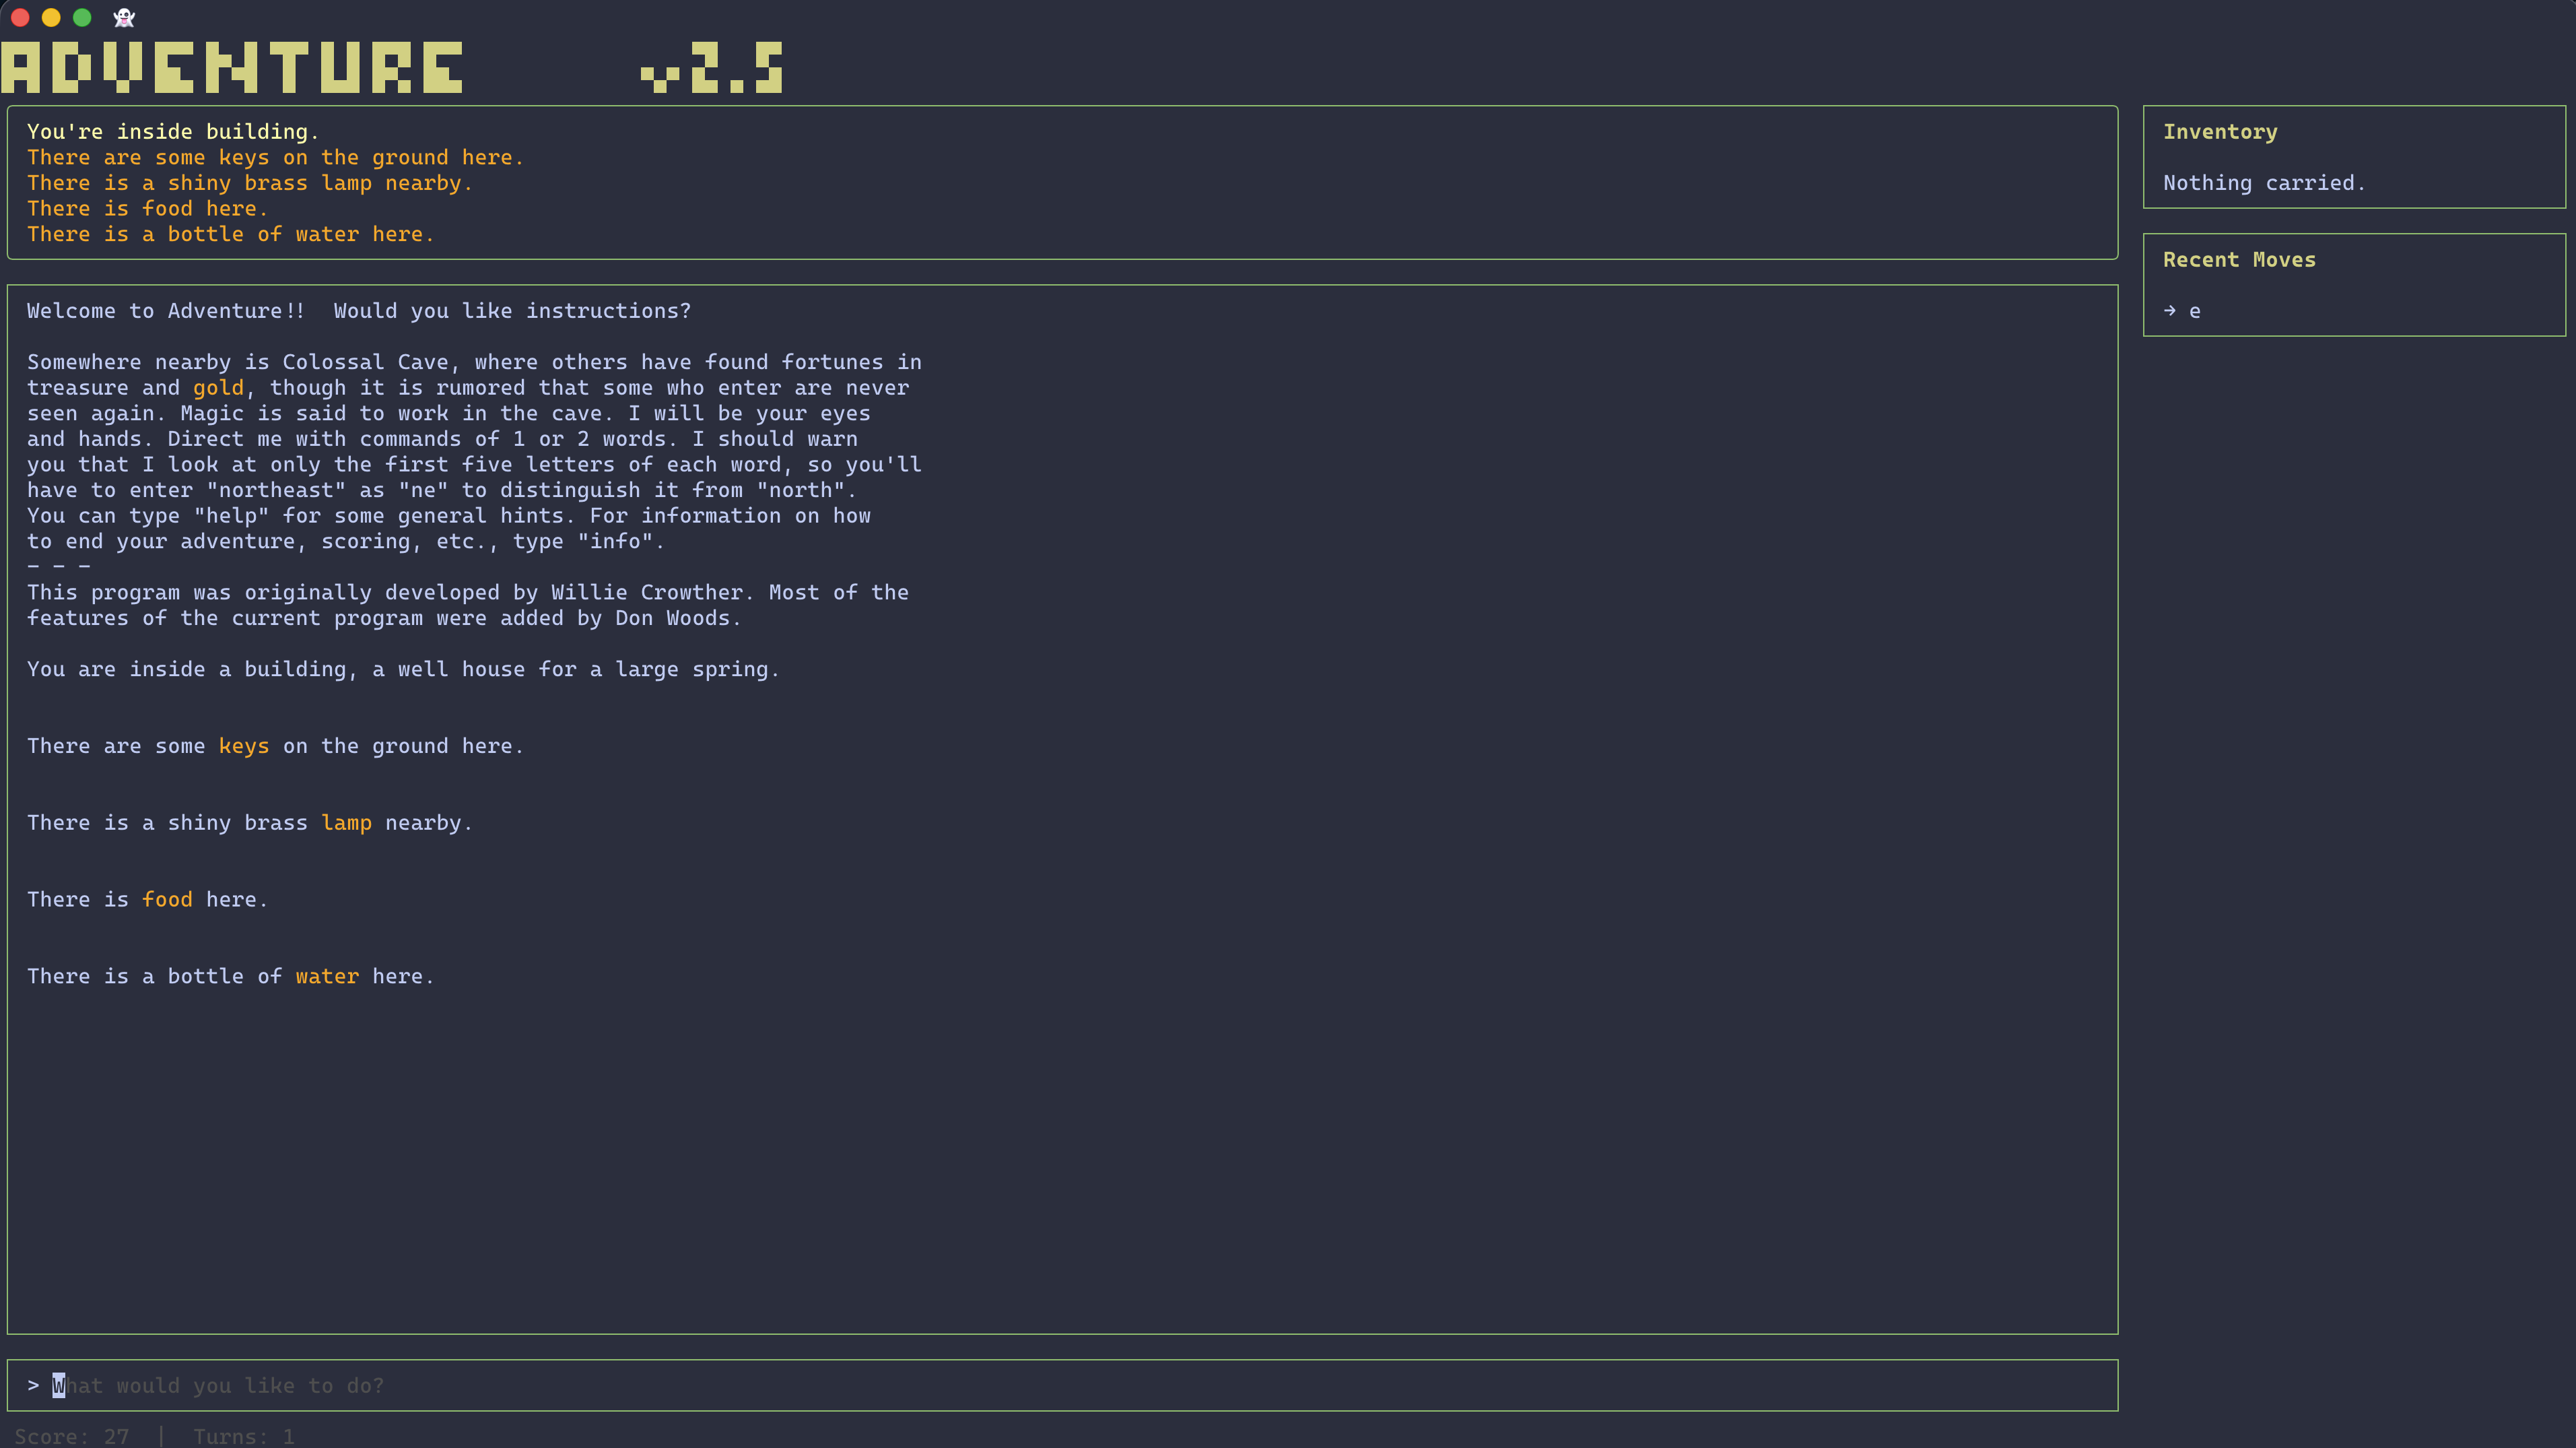Click the yellow minimize window button
This screenshot has width=2576, height=1448.
51,17
